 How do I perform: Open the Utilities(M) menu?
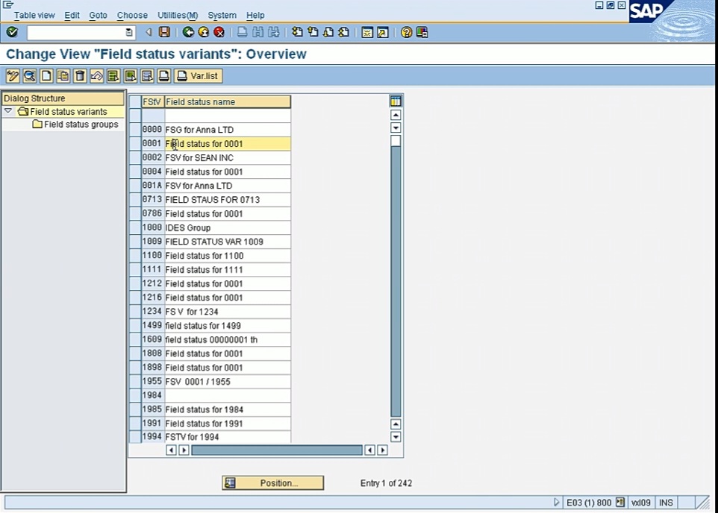(x=178, y=15)
